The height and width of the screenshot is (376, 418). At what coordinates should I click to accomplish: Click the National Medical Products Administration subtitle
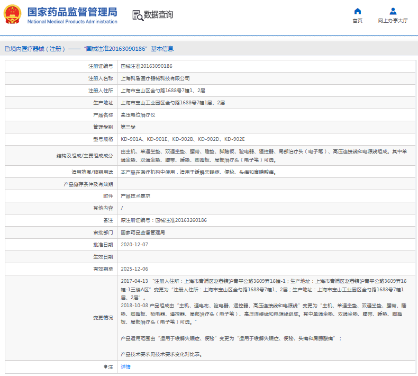point(72,22)
